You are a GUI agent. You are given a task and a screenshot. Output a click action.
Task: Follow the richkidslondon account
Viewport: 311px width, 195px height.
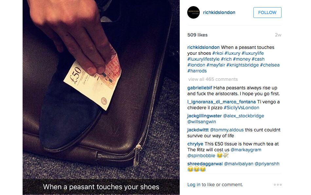coord(267,12)
